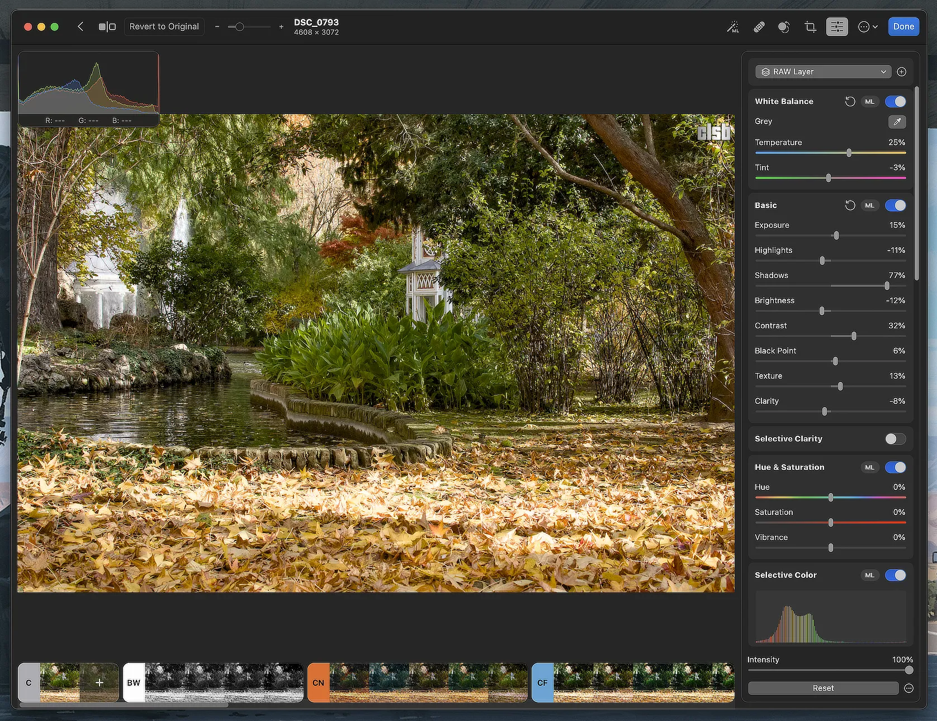Click the Done button

(903, 27)
